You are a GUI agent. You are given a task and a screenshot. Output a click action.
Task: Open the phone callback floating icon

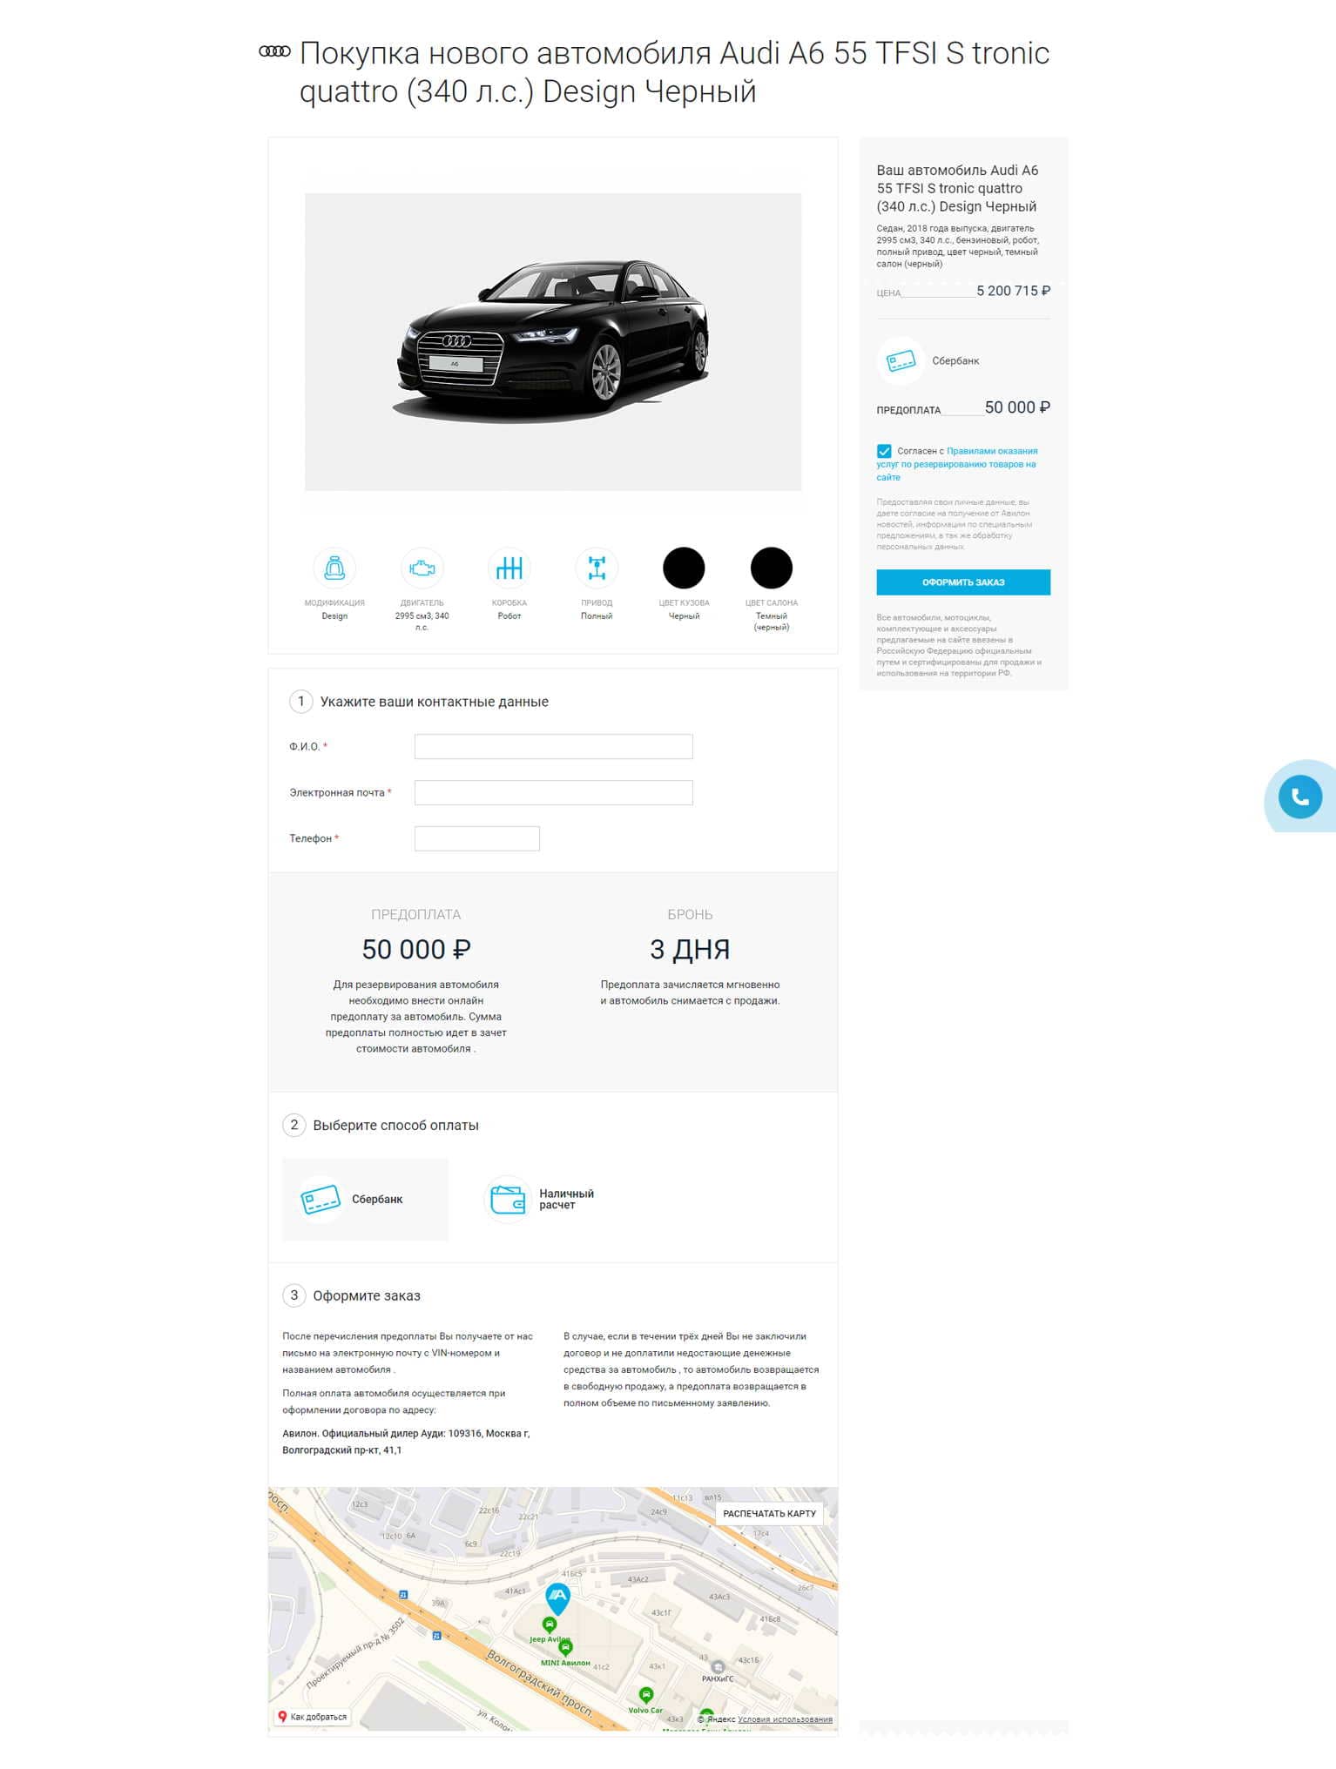(1299, 797)
